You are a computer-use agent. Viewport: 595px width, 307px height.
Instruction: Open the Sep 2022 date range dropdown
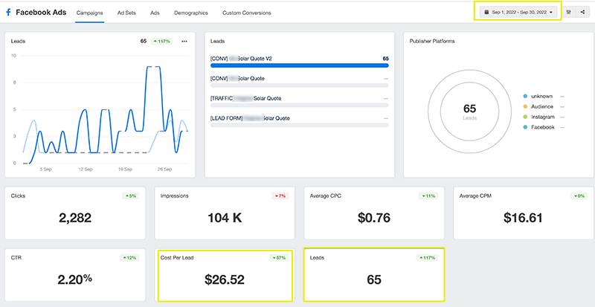pyautogui.click(x=518, y=12)
